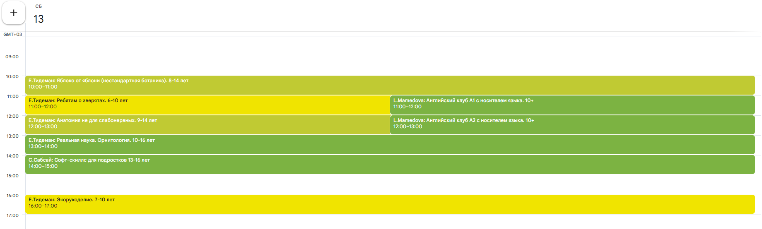The height and width of the screenshot is (229, 762).
Task: Open the Ребятам о зверятах event
Action: pos(207,105)
